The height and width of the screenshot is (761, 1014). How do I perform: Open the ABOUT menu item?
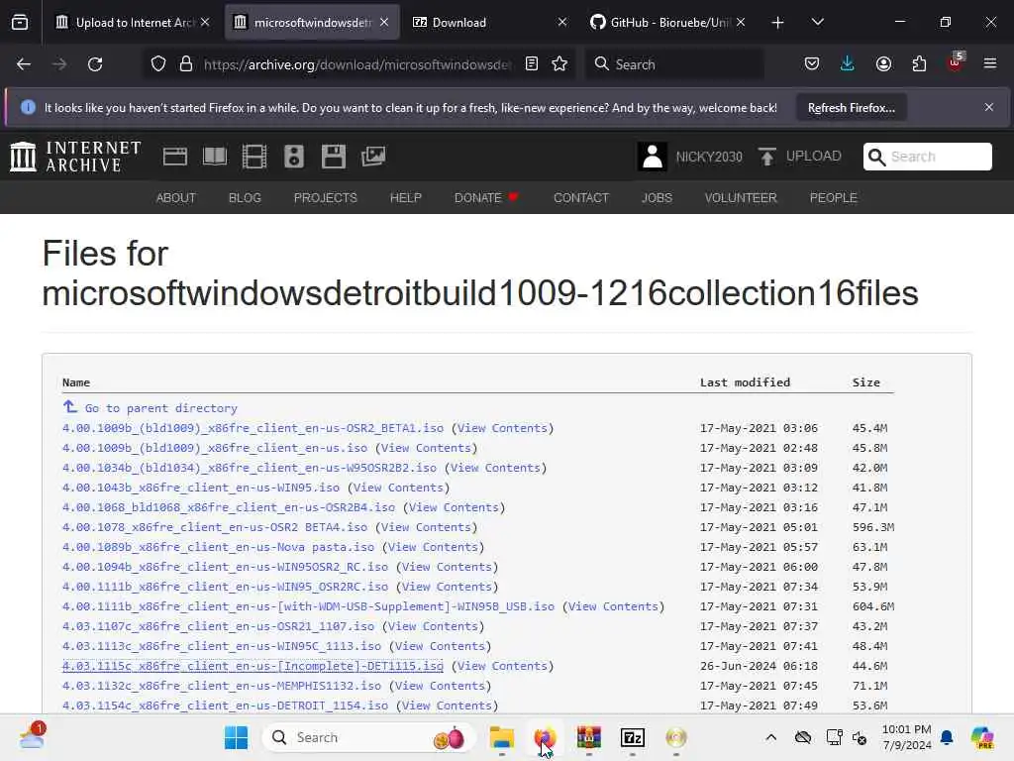tap(176, 198)
